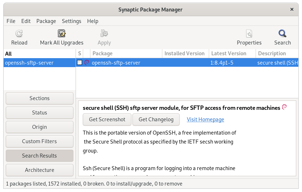The image size is (302, 192).
Task: Follow the Visit Homepage link
Action: pos(205,120)
